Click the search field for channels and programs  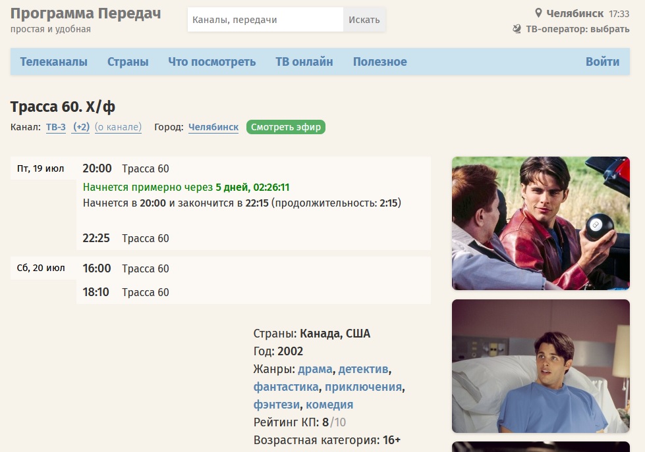pyautogui.click(x=265, y=20)
